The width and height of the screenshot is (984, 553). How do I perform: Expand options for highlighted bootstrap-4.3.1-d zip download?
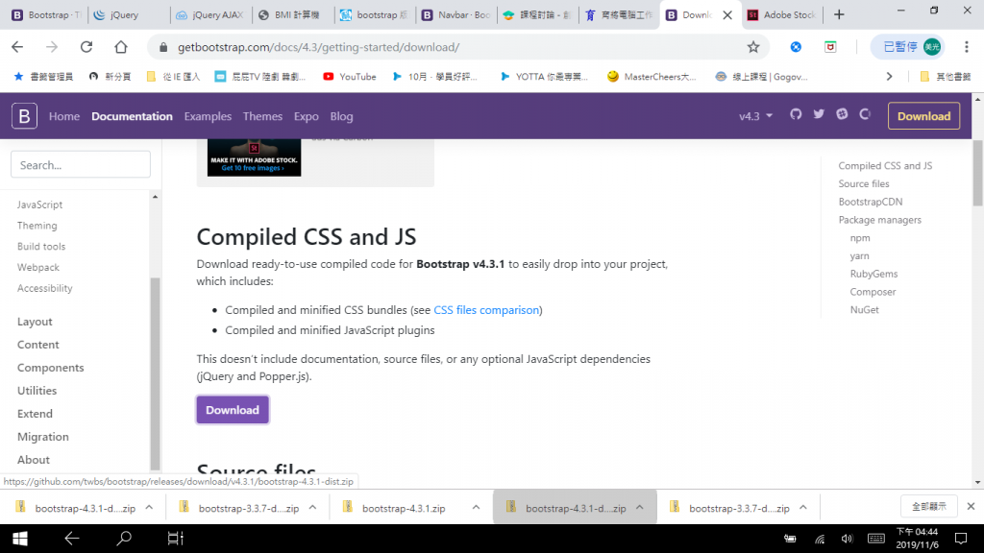tap(639, 508)
